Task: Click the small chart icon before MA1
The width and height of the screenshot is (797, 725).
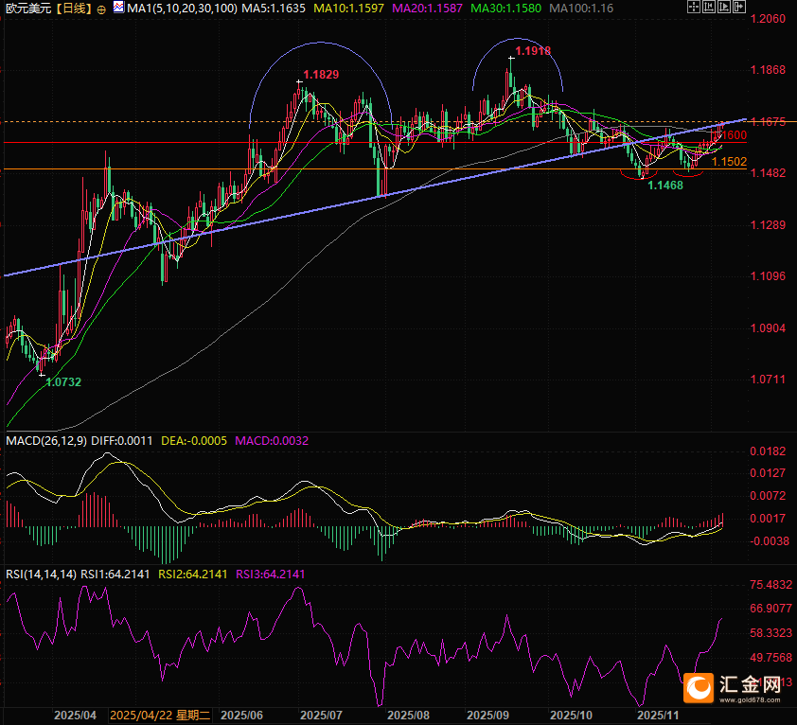Action: coord(118,8)
